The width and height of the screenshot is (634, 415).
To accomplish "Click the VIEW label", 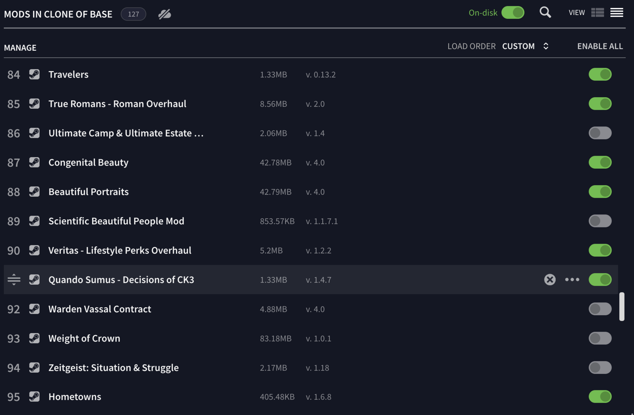I will [577, 13].
